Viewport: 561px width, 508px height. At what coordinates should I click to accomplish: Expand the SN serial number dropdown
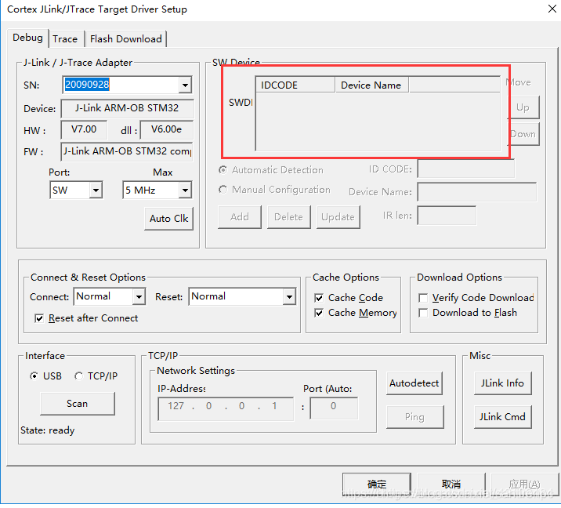[185, 85]
